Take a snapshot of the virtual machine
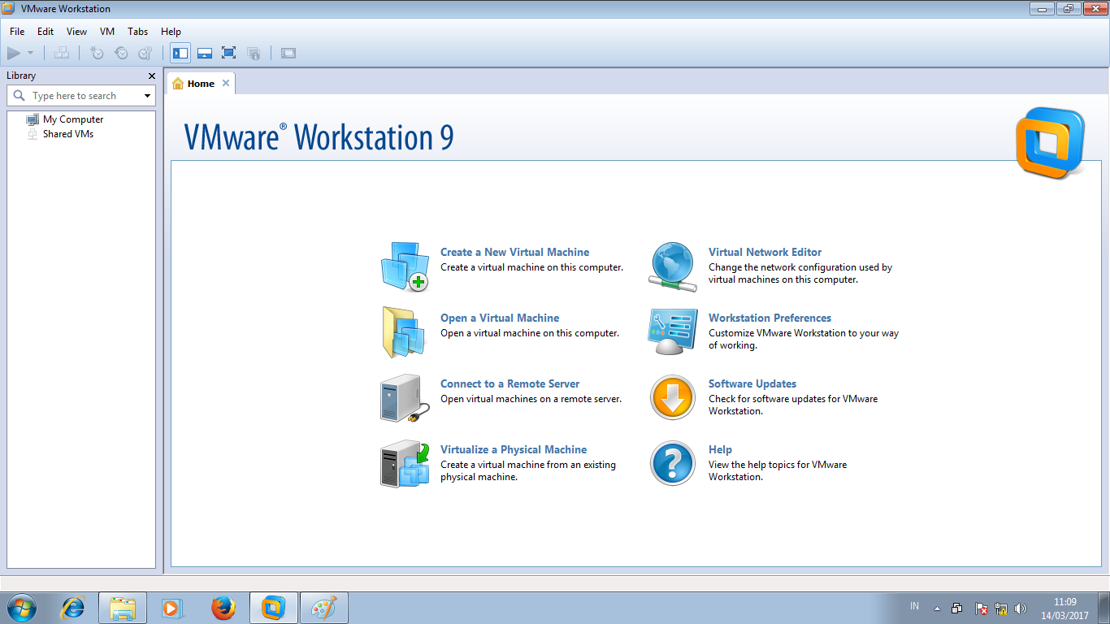Image resolution: width=1110 pixels, height=624 pixels. click(96, 53)
